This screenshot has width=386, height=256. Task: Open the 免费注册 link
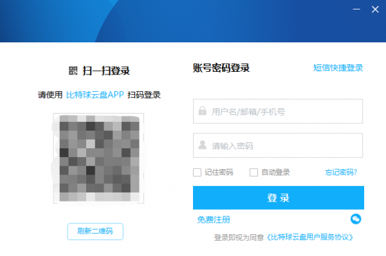214,219
